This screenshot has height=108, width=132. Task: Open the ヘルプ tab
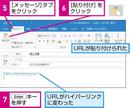click(x=74, y=29)
